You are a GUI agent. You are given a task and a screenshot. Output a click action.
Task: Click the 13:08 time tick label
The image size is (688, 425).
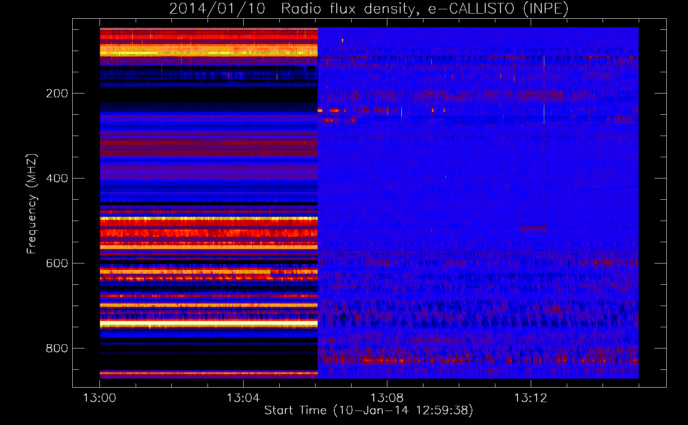[x=387, y=398]
